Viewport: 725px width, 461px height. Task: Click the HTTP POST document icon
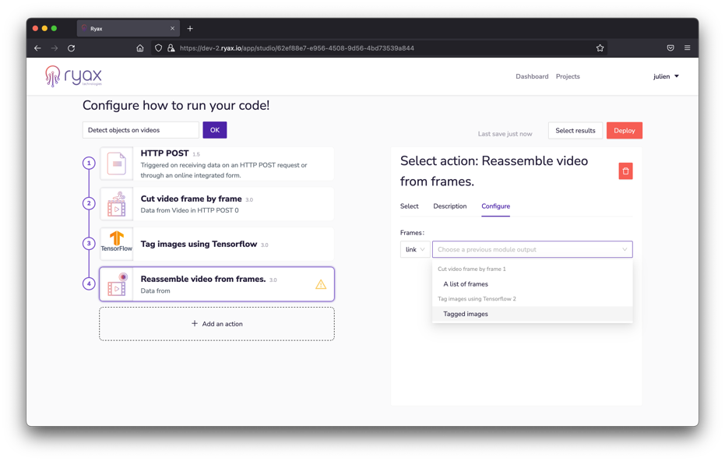(x=116, y=164)
